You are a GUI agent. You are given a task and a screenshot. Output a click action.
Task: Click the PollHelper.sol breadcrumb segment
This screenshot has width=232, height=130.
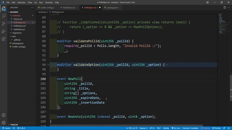tap(58, 12)
